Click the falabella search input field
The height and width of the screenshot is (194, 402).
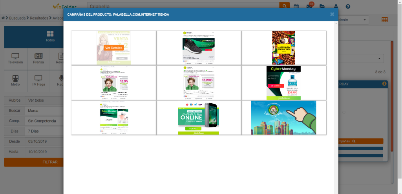pos(183,6)
